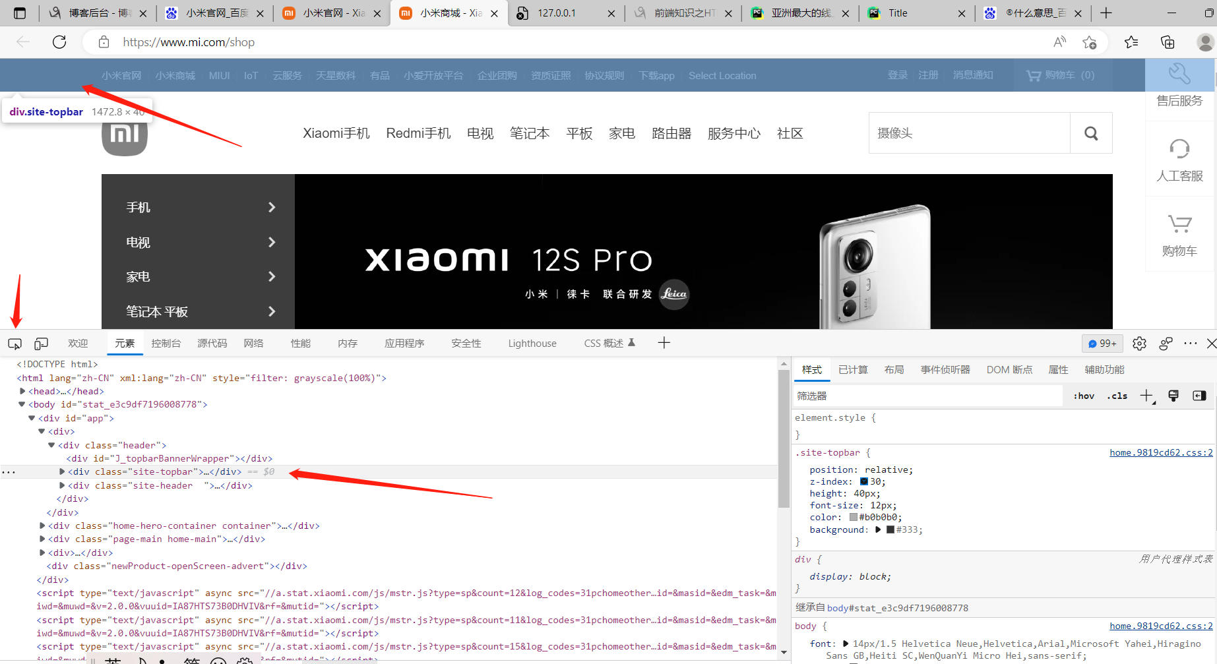Viewport: 1217px width, 664px height.
Task: Open home.9819cd62.css:2 link for .site-topbar
Action: coord(1161,452)
